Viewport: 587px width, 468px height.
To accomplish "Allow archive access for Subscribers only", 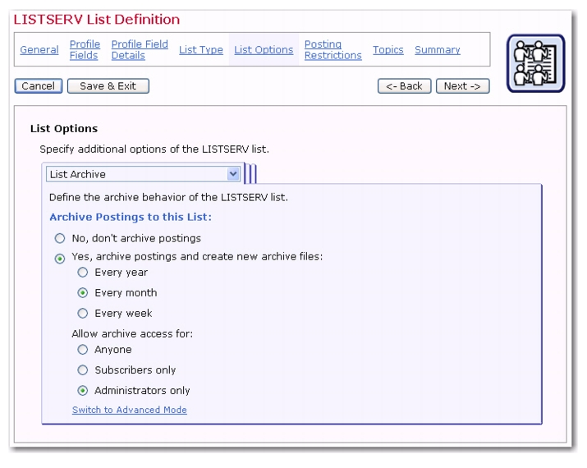I will coord(83,370).
